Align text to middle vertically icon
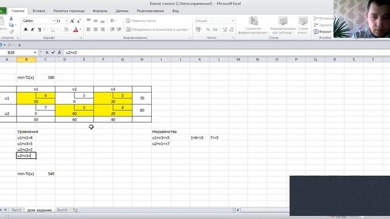The image size is (390, 219). (96, 21)
